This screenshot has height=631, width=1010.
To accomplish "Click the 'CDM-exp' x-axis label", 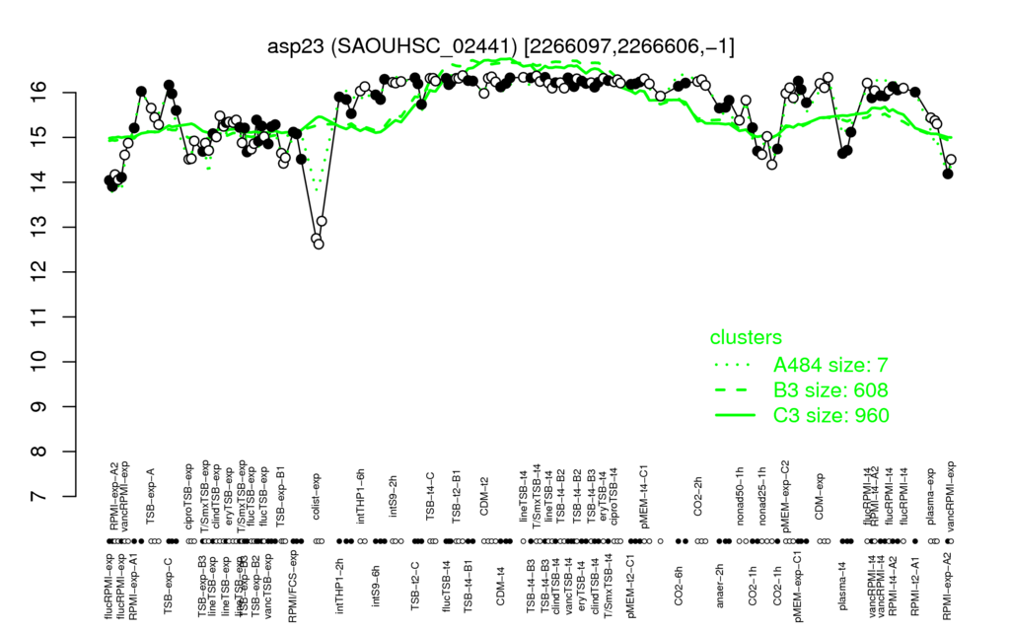I will pyautogui.click(x=820, y=497).
